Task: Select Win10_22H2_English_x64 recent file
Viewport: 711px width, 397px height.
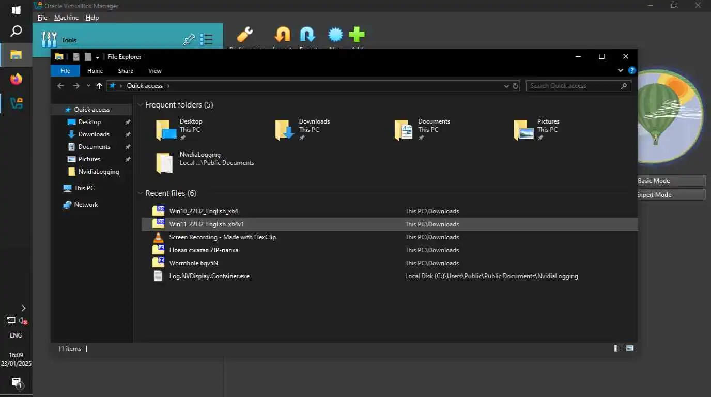Action: (390, 211)
